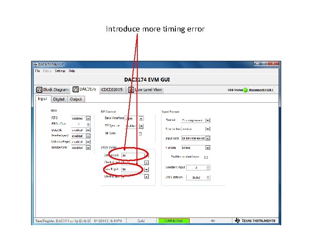This screenshot has height=233, width=311.
Task: Open the Block Diagram tab
Action: tap(53, 90)
